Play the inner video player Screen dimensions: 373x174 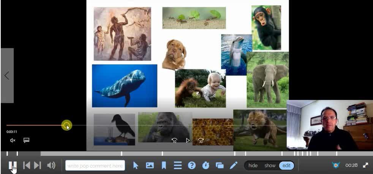coord(188,140)
